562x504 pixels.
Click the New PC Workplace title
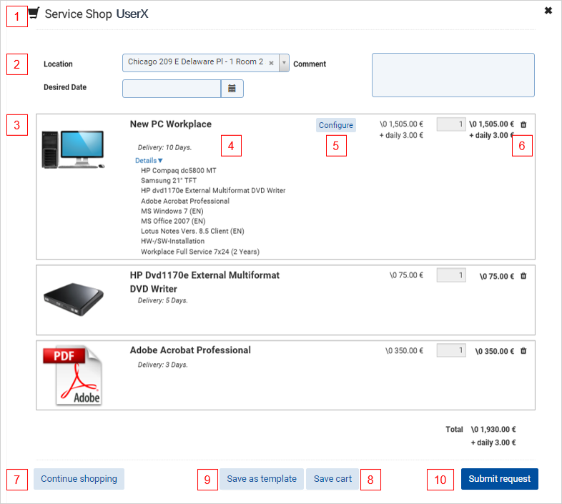tap(171, 124)
